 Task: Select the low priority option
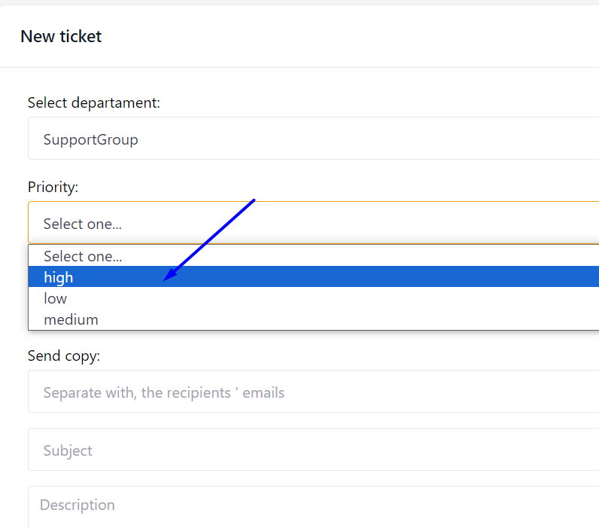[x=56, y=298]
